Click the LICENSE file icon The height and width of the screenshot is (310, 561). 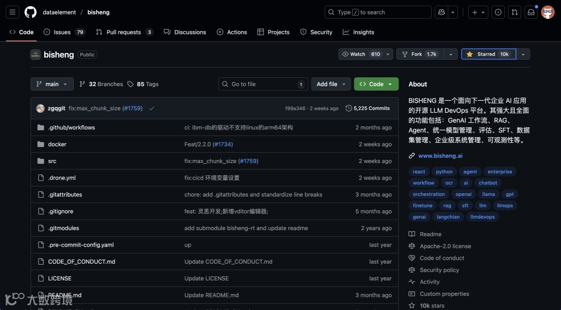tap(41, 278)
